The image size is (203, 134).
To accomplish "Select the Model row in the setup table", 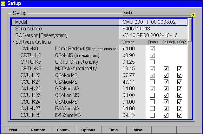I will 99,22.
